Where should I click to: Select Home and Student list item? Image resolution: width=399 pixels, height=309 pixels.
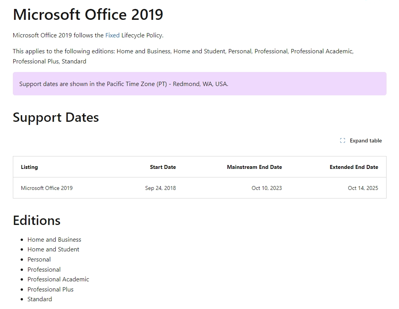tap(53, 249)
